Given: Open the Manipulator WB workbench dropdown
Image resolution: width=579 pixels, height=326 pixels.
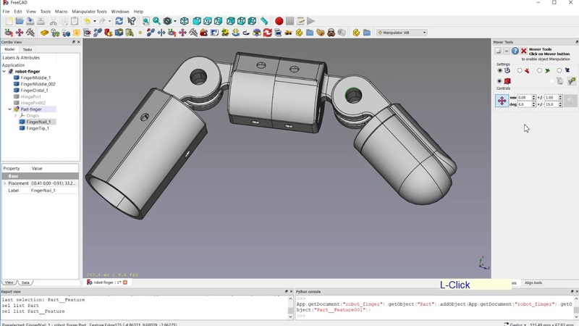Looking at the screenshot, I should (402, 33).
